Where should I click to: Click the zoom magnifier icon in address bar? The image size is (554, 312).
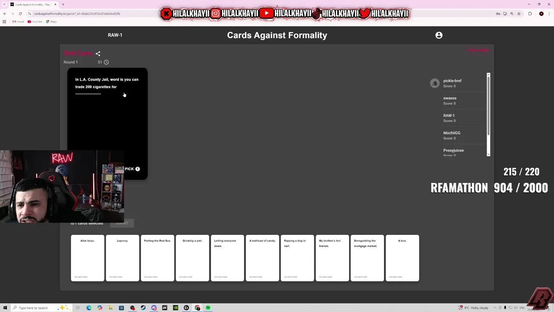(x=512, y=13)
